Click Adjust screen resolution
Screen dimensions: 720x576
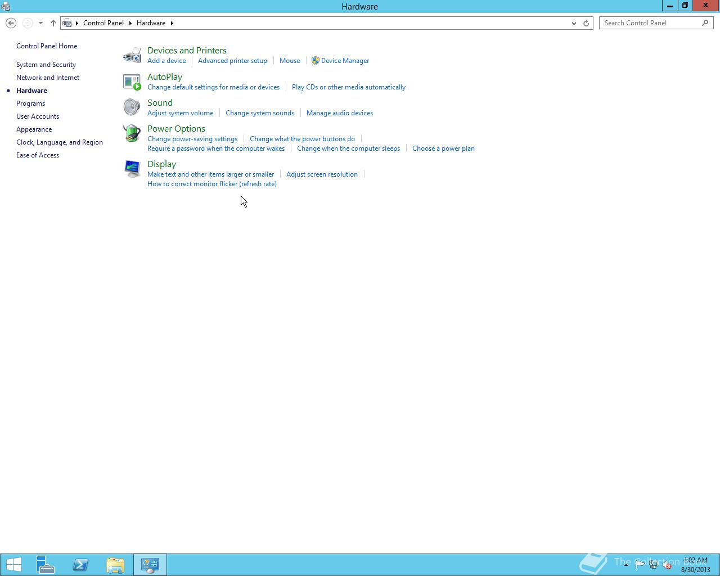322,174
